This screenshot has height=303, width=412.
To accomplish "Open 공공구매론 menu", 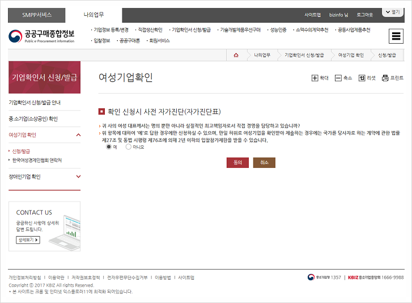I will click(130, 41).
